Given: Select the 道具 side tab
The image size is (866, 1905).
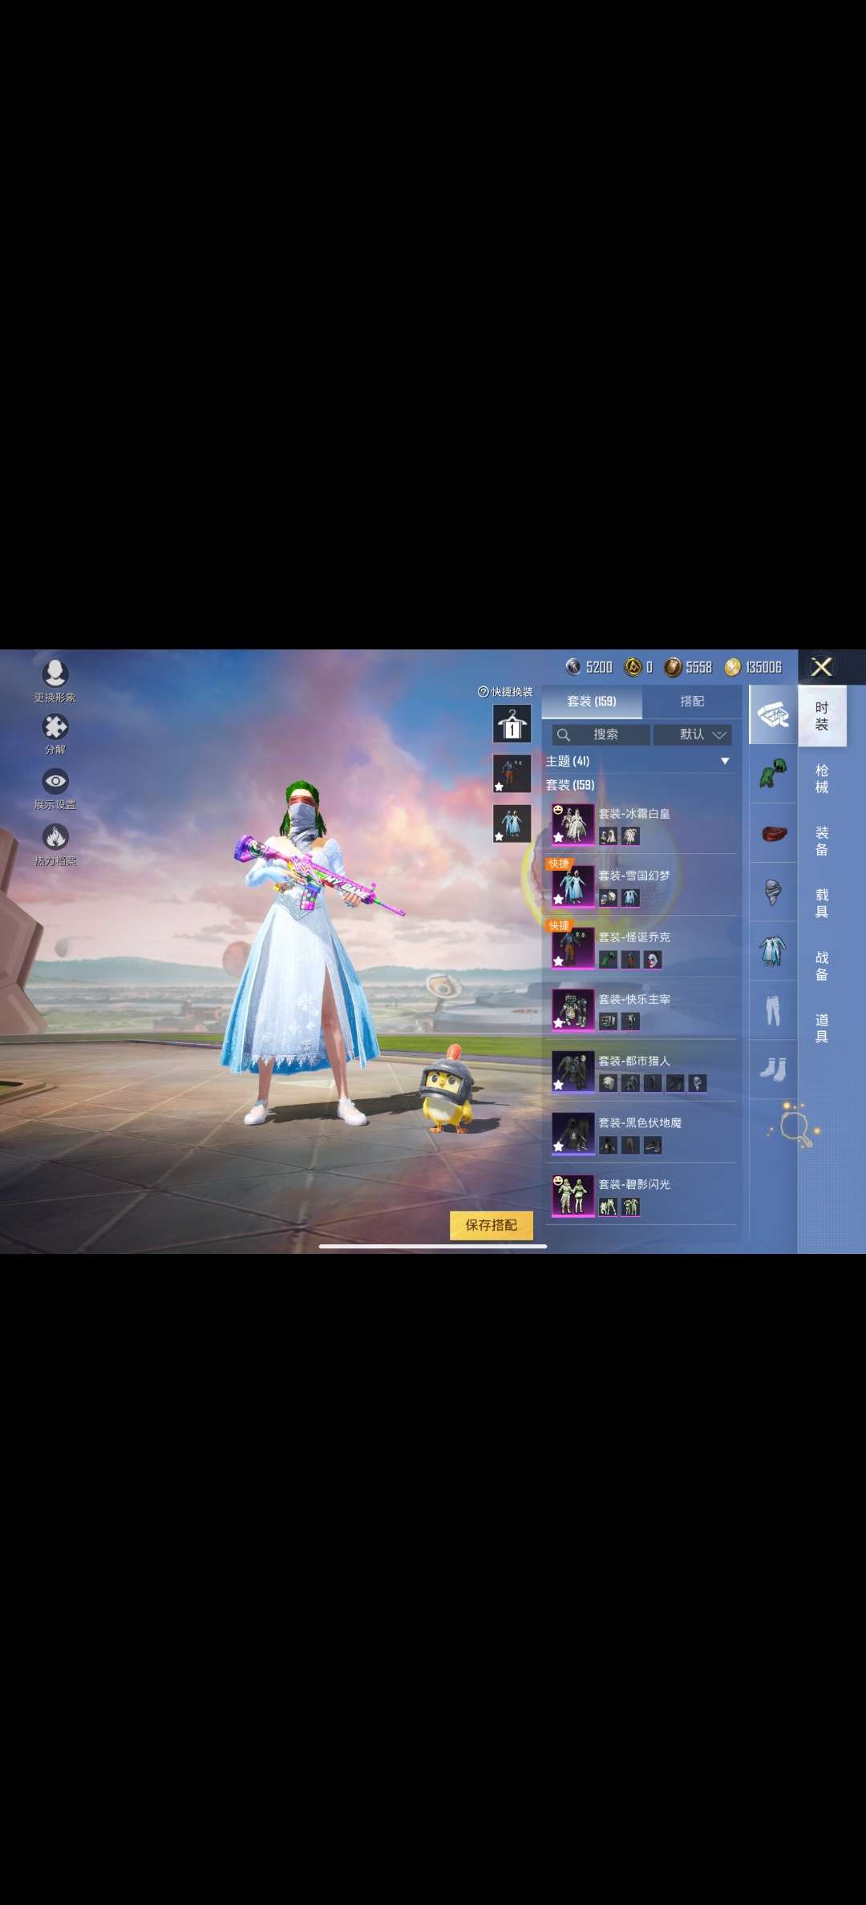Looking at the screenshot, I should pyautogui.click(x=822, y=1029).
